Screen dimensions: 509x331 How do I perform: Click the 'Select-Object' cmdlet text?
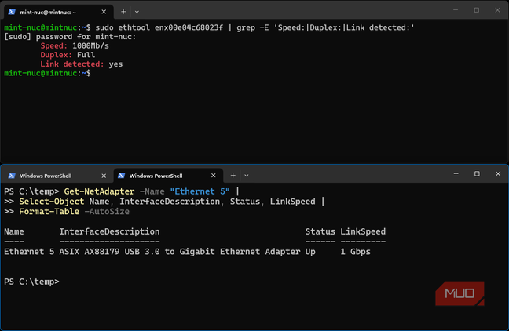click(x=52, y=202)
